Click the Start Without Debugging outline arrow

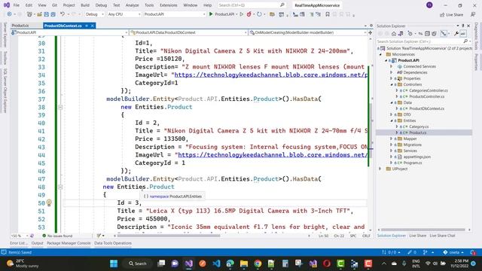click(x=242, y=14)
